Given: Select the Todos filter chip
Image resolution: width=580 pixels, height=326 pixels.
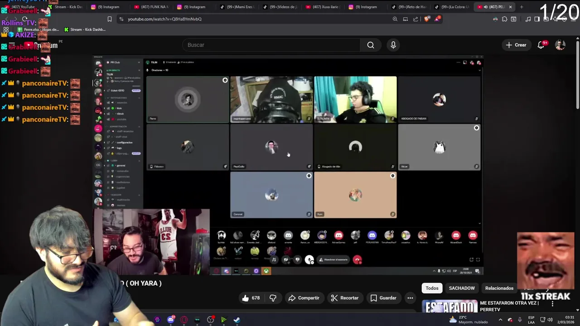Looking at the screenshot, I should 432,288.
